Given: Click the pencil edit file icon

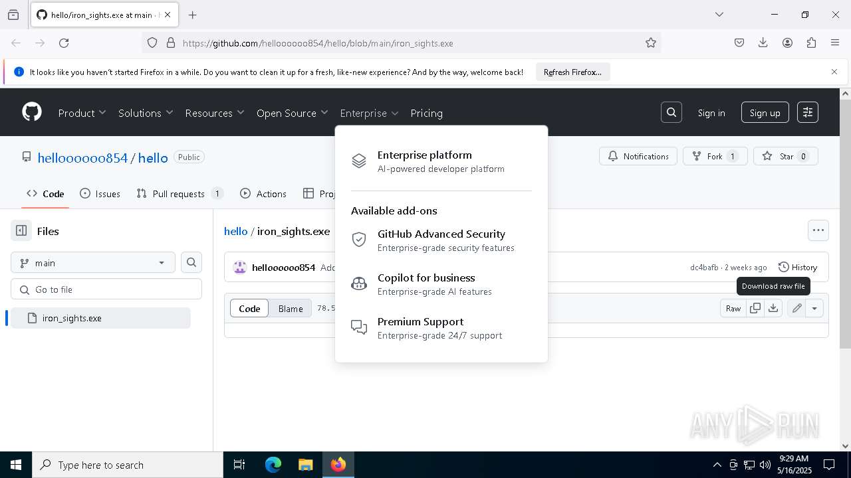Looking at the screenshot, I should point(796,308).
